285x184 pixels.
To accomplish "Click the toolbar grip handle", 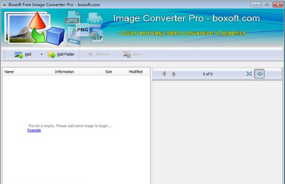I will point(4,54).
